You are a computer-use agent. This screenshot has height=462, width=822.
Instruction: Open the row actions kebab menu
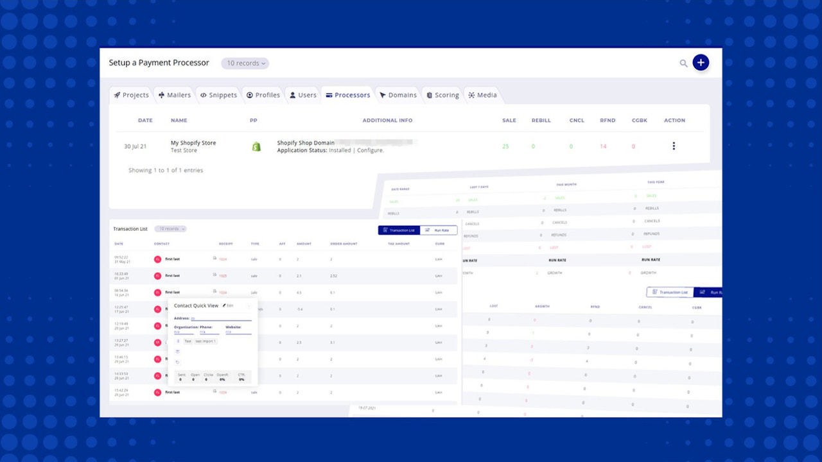coord(674,146)
